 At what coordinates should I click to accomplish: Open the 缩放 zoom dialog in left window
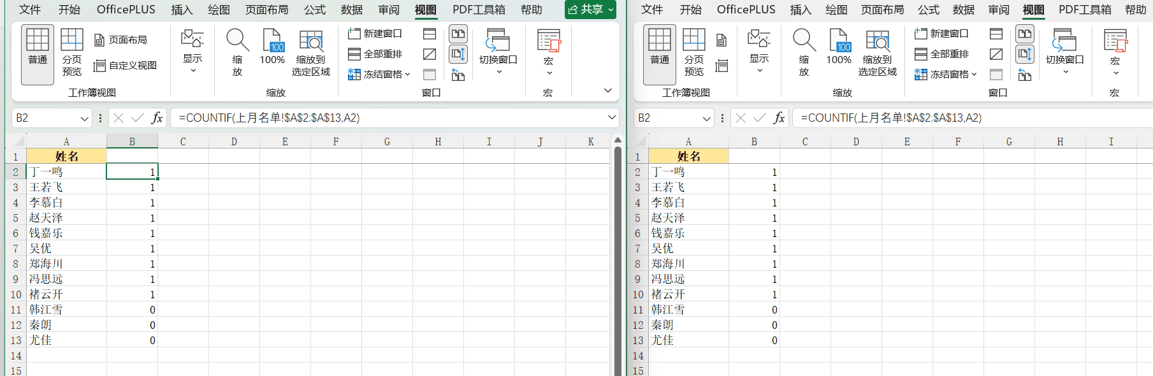pos(237,54)
